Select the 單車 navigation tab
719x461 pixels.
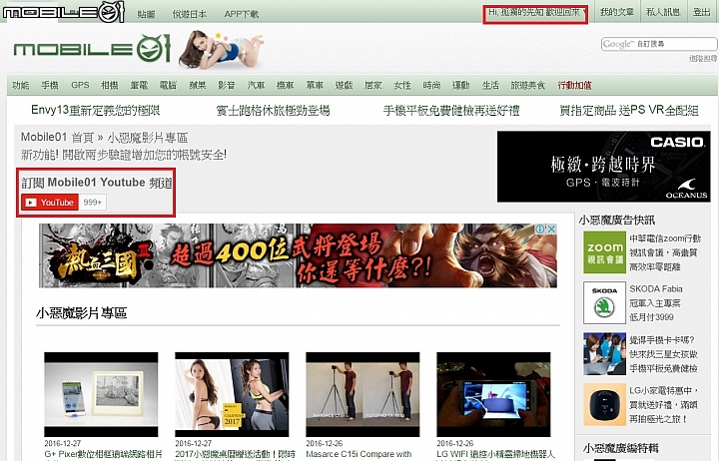pyautogui.click(x=315, y=85)
